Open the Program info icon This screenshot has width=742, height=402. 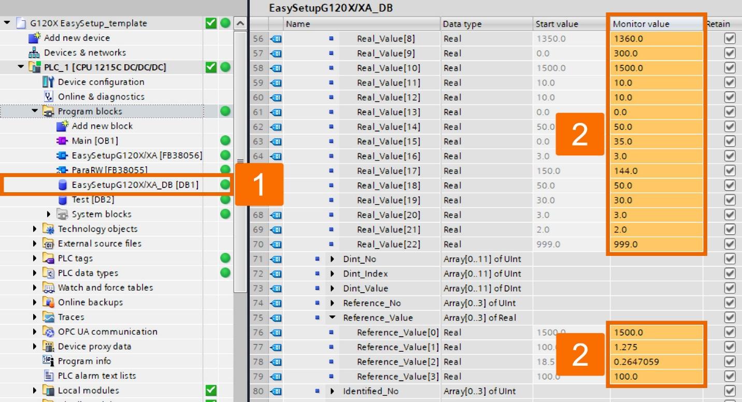(x=48, y=361)
